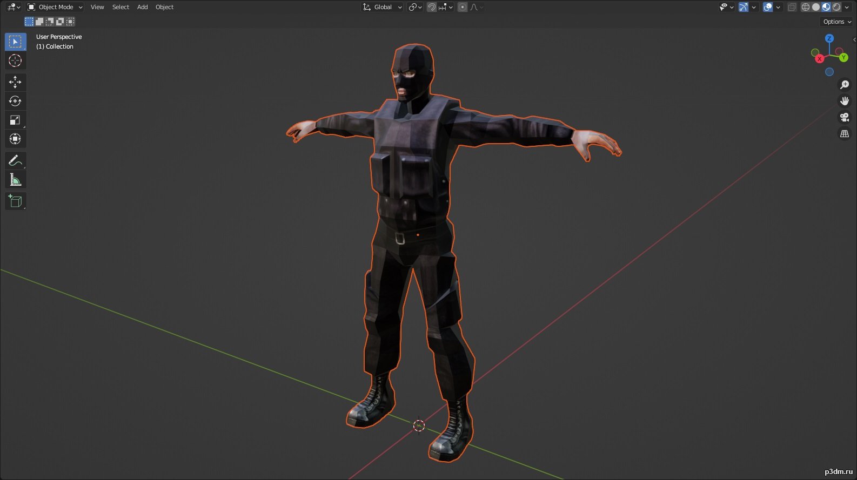
Task: Choose the Measure ruler tool
Action: pos(15,180)
